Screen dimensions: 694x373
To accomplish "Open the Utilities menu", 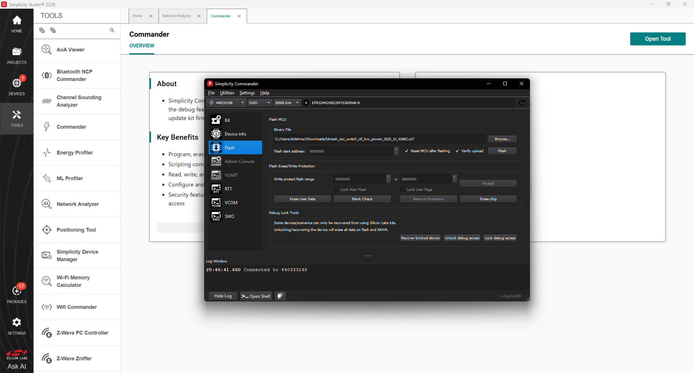I will 227,93.
